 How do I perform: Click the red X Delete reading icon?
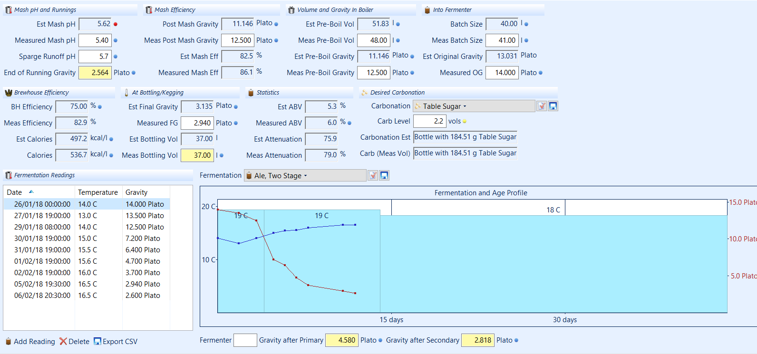click(63, 341)
